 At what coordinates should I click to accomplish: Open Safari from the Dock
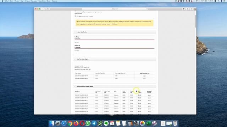point(64,123)
